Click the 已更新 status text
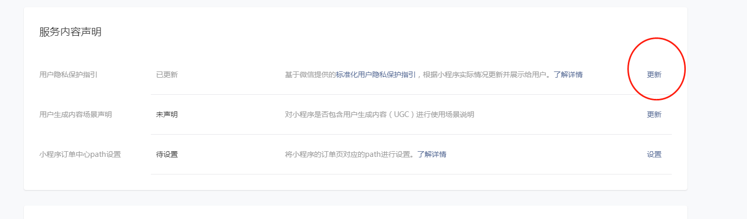This screenshot has height=219, width=747. [167, 75]
